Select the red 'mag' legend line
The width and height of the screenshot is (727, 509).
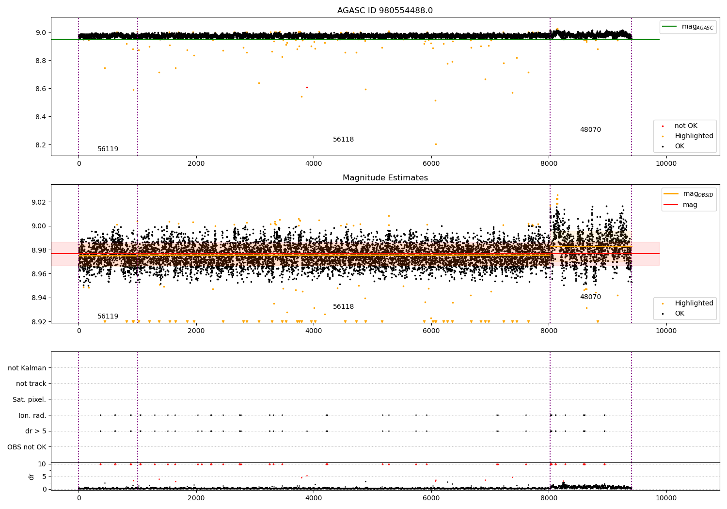pyautogui.click(x=671, y=205)
